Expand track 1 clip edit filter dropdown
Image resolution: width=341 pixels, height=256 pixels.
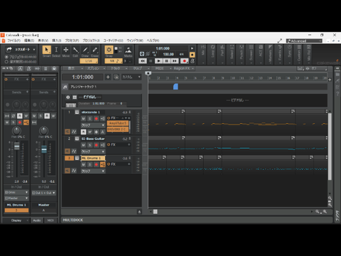pos(93,125)
